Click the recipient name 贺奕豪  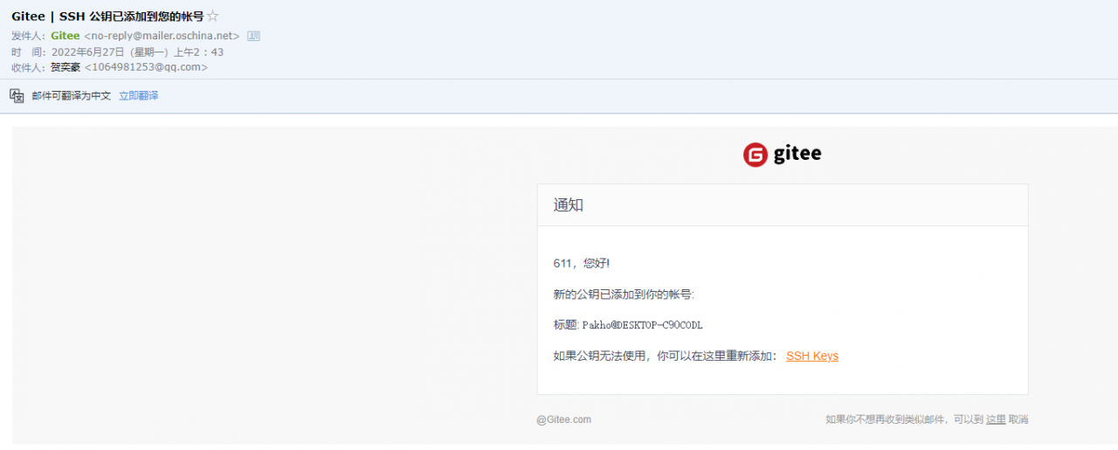(x=66, y=67)
